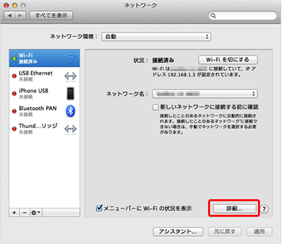Image resolution: width=282 pixels, height=244 pixels.
Task: Click the red USB Ethernet status dot
Action: pos(14,76)
